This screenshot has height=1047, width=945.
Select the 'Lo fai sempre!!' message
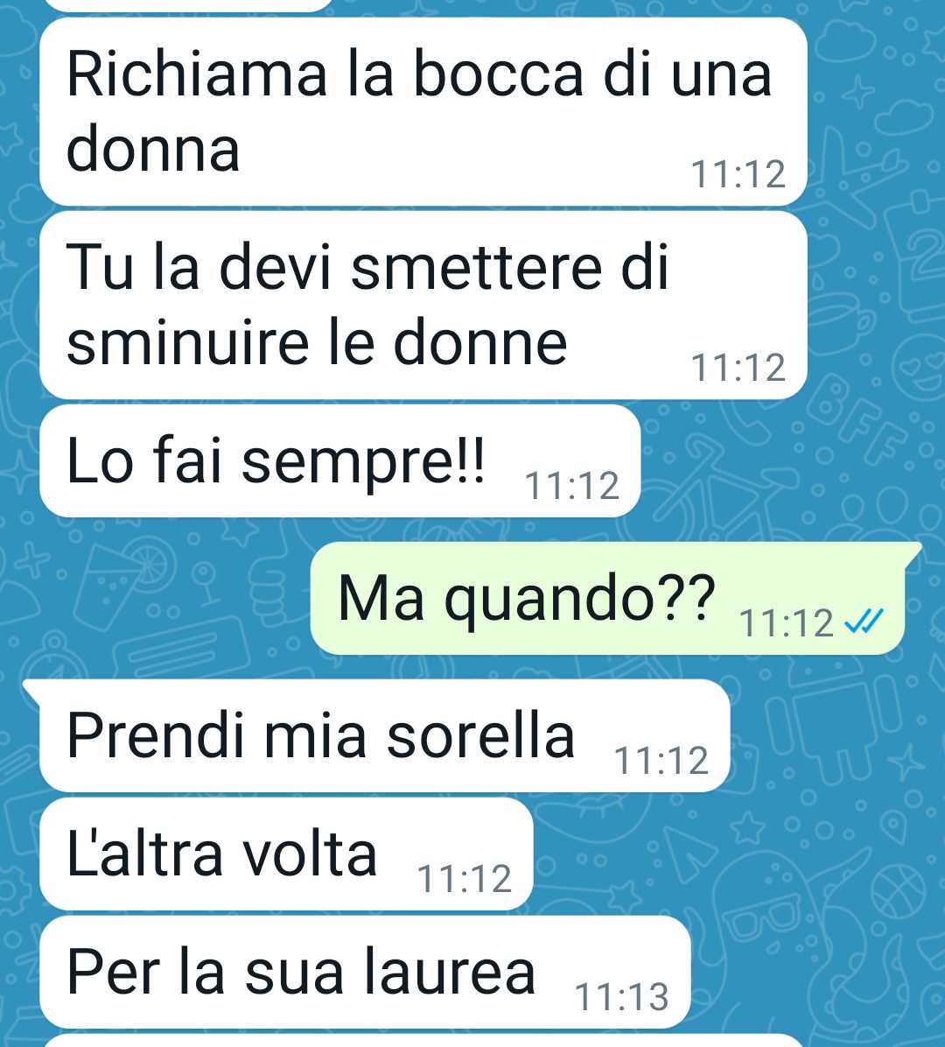(x=339, y=460)
